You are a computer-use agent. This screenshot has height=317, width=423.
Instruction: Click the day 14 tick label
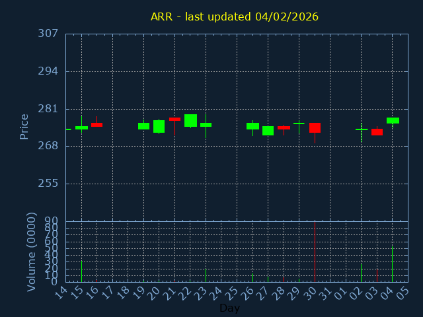click(61, 293)
